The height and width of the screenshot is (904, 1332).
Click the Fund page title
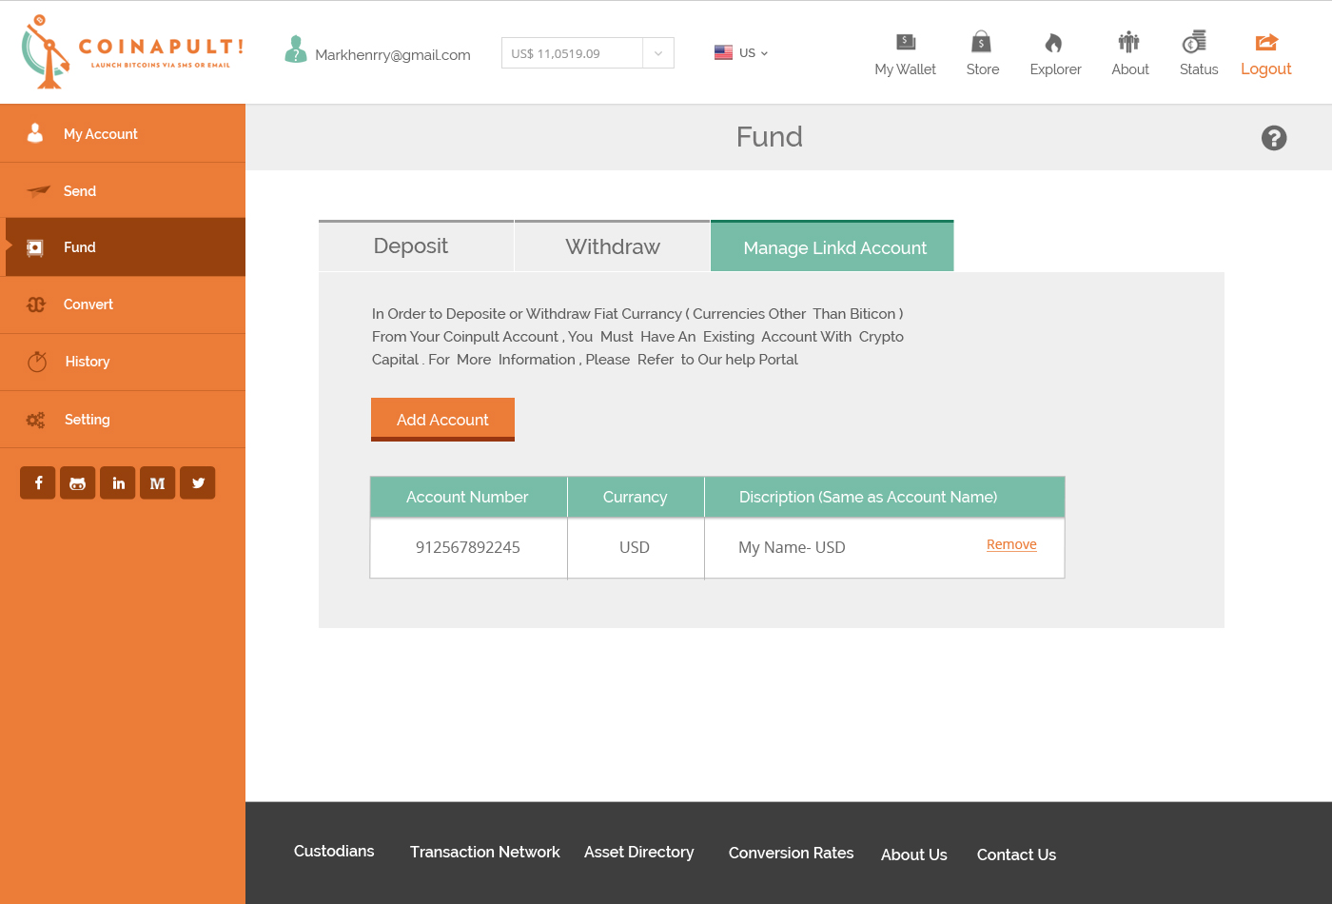tap(770, 137)
